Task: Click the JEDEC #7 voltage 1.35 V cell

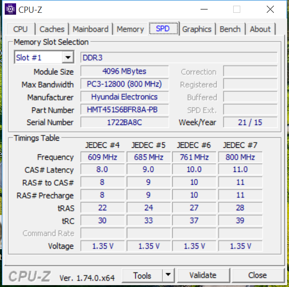Action: pyautogui.click(x=240, y=246)
